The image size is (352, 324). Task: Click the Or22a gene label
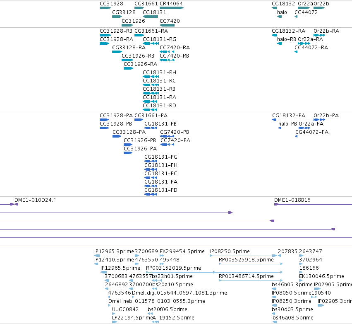pos(306,4)
